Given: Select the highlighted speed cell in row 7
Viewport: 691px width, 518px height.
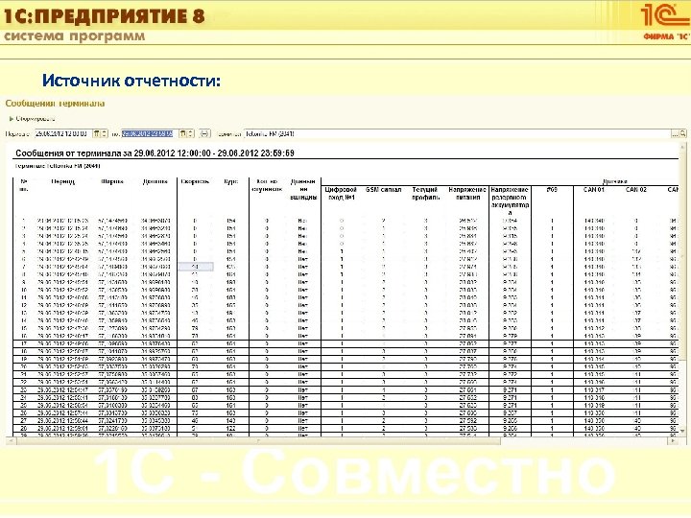Looking at the screenshot, I should click(196, 267).
